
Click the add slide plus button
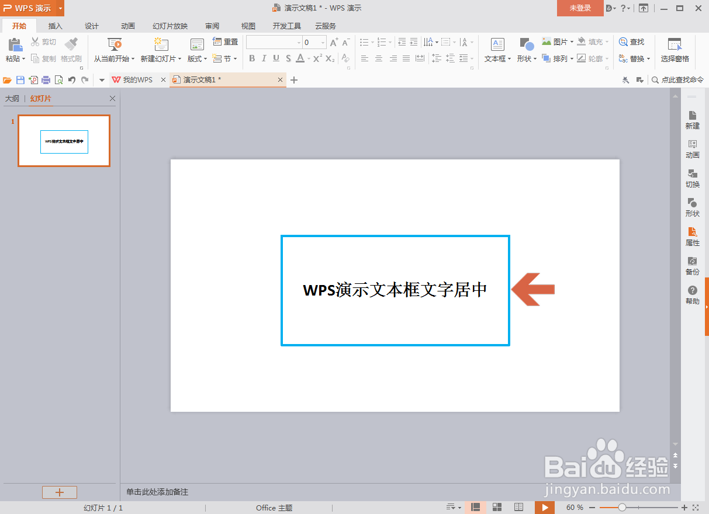coord(60,492)
